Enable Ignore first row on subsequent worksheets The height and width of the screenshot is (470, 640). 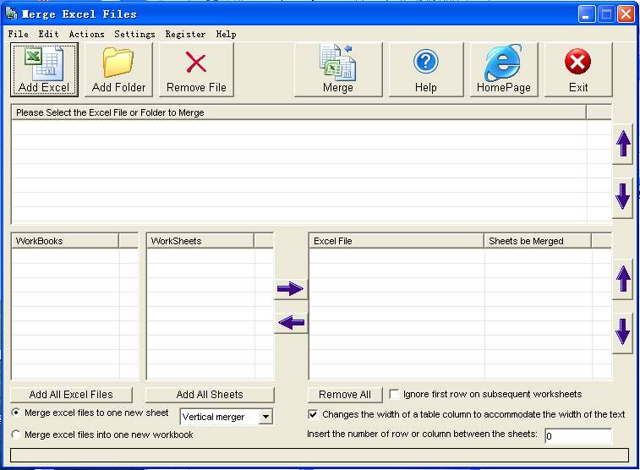395,395
